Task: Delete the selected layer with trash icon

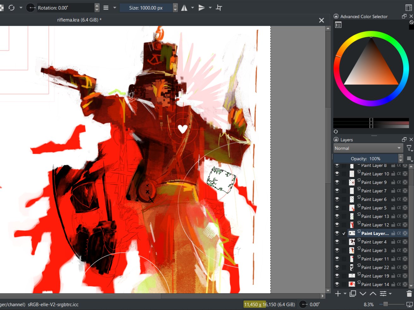Action: point(409,294)
